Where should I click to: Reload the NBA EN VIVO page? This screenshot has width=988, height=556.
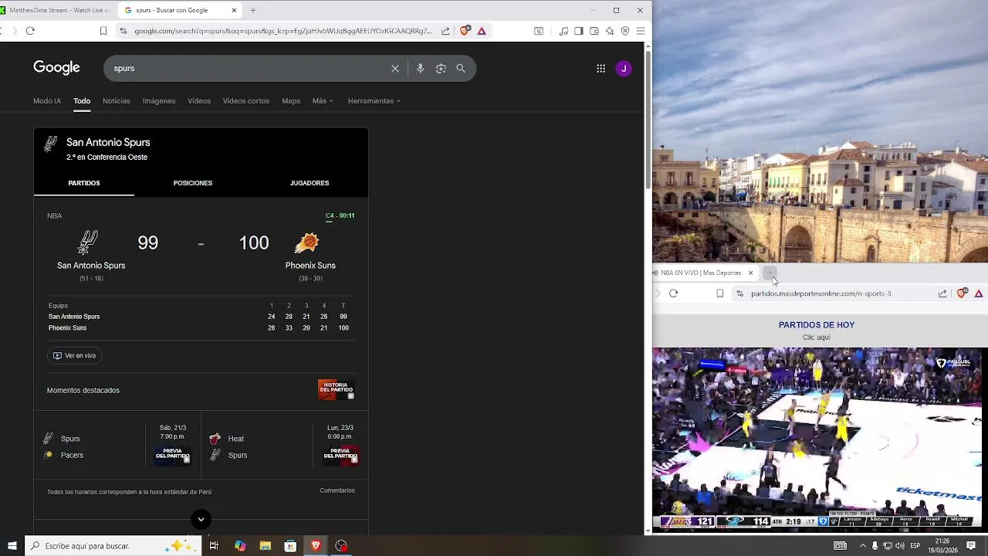click(673, 293)
